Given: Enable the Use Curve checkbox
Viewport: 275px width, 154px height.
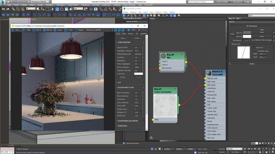Looking at the screenshot, I should tap(254, 47).
